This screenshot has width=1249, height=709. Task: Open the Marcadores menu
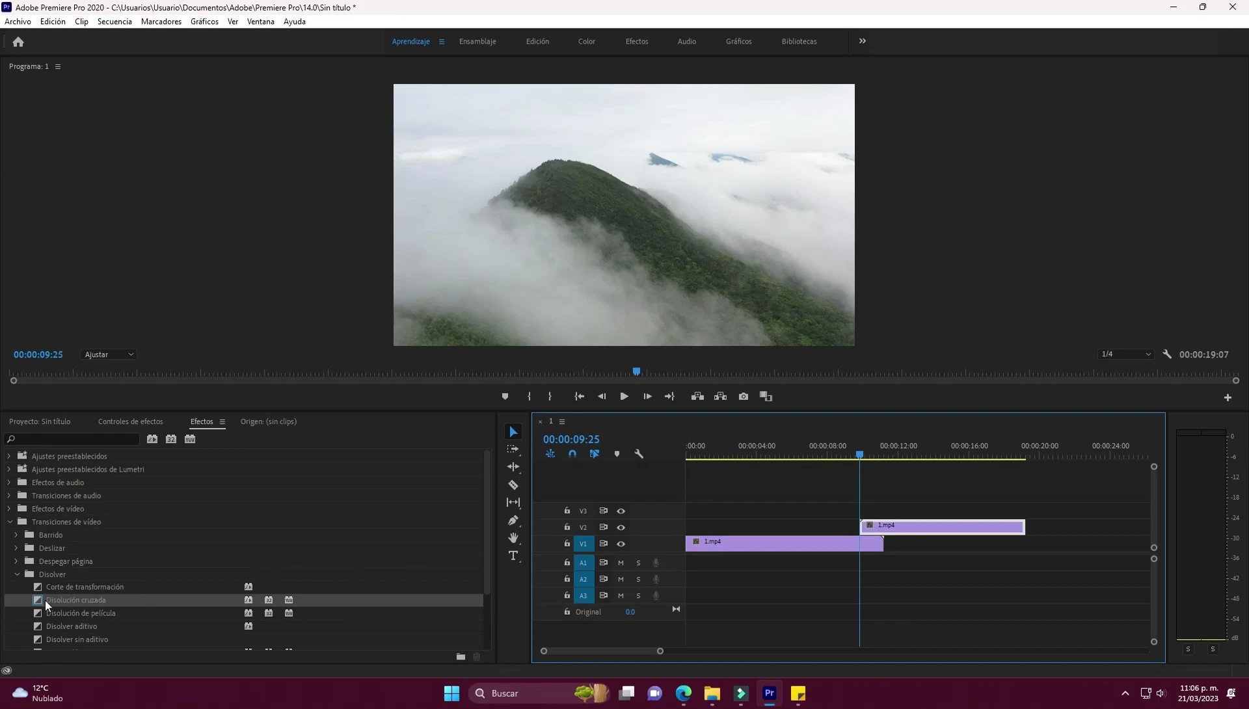(161, 21)
